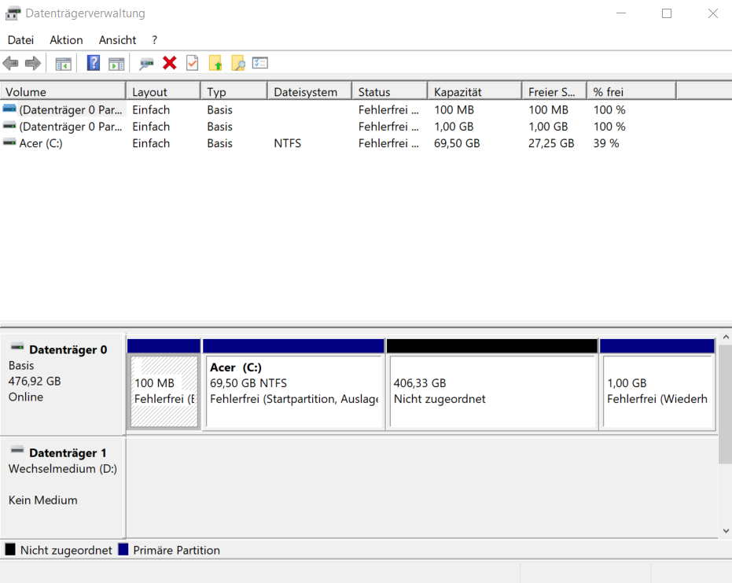This screenshot has width=732, height=583.
Task: Click the properties checkmark document icon
Action: (193, 63)
